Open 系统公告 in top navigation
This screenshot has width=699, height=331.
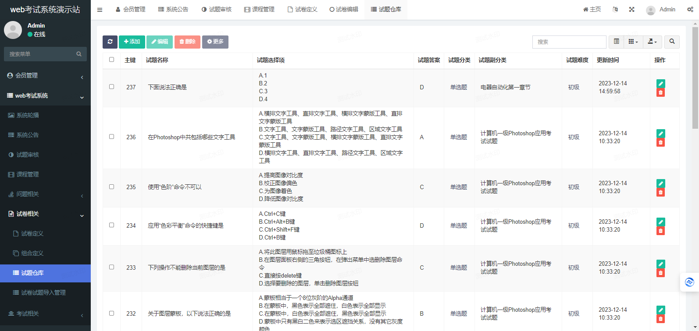click(x=173, y=10)
